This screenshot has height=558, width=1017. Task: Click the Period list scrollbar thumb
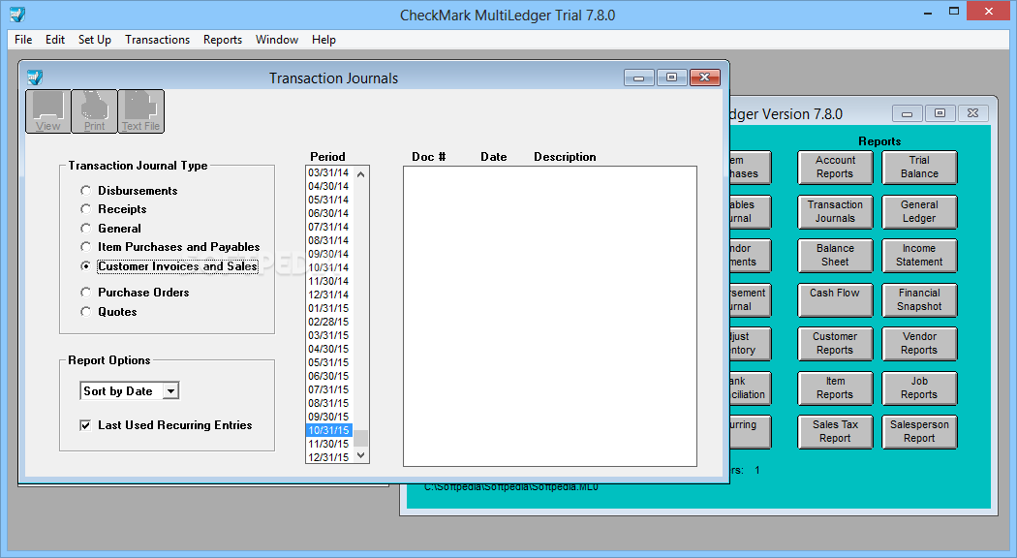361,438
